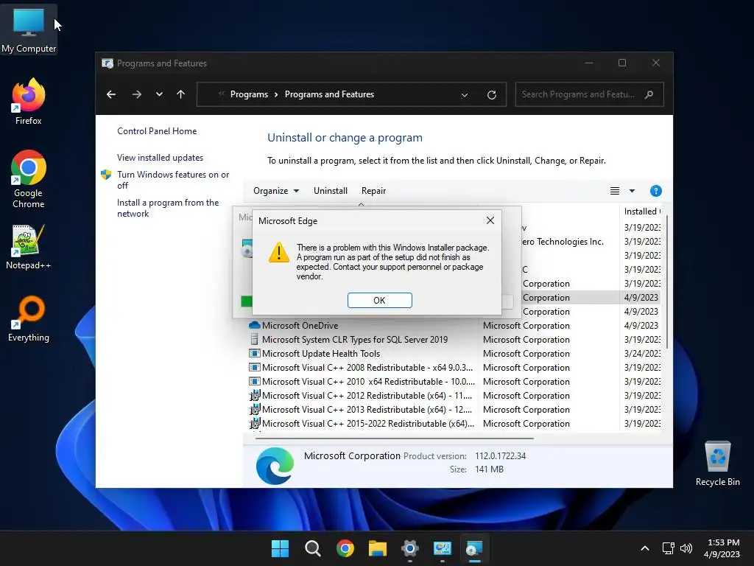Open the recent locations dropdown

pos(159,94)
